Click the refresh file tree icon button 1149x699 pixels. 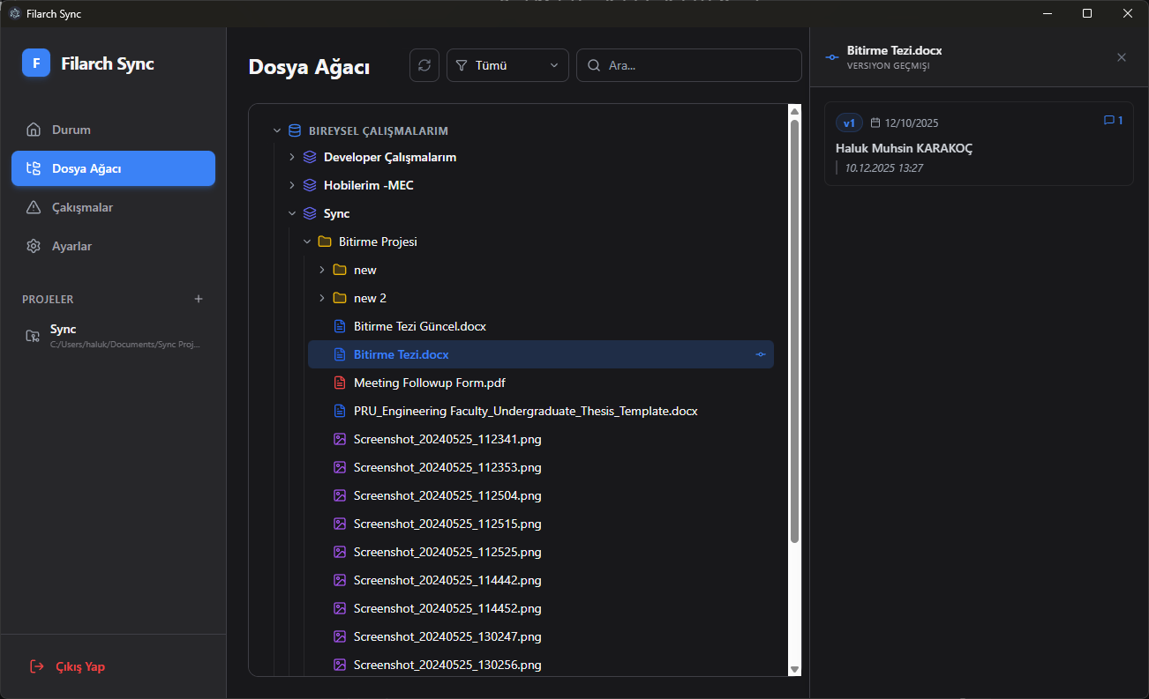424,65
